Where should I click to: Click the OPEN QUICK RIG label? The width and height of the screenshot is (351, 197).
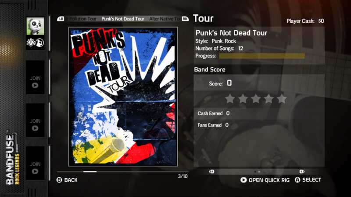pos(269,180)
